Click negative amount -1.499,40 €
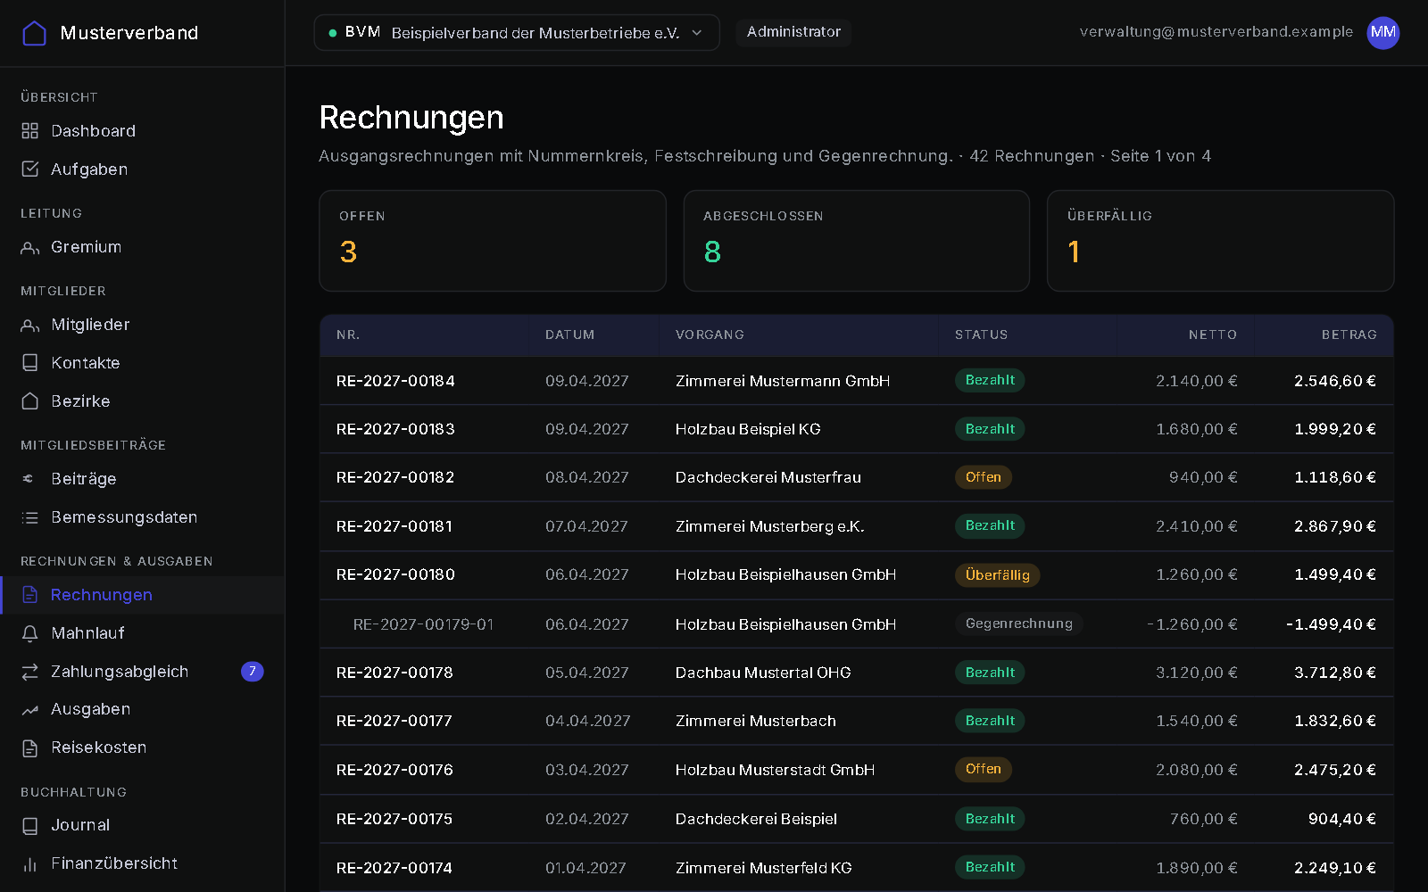 coord(1331,624)
